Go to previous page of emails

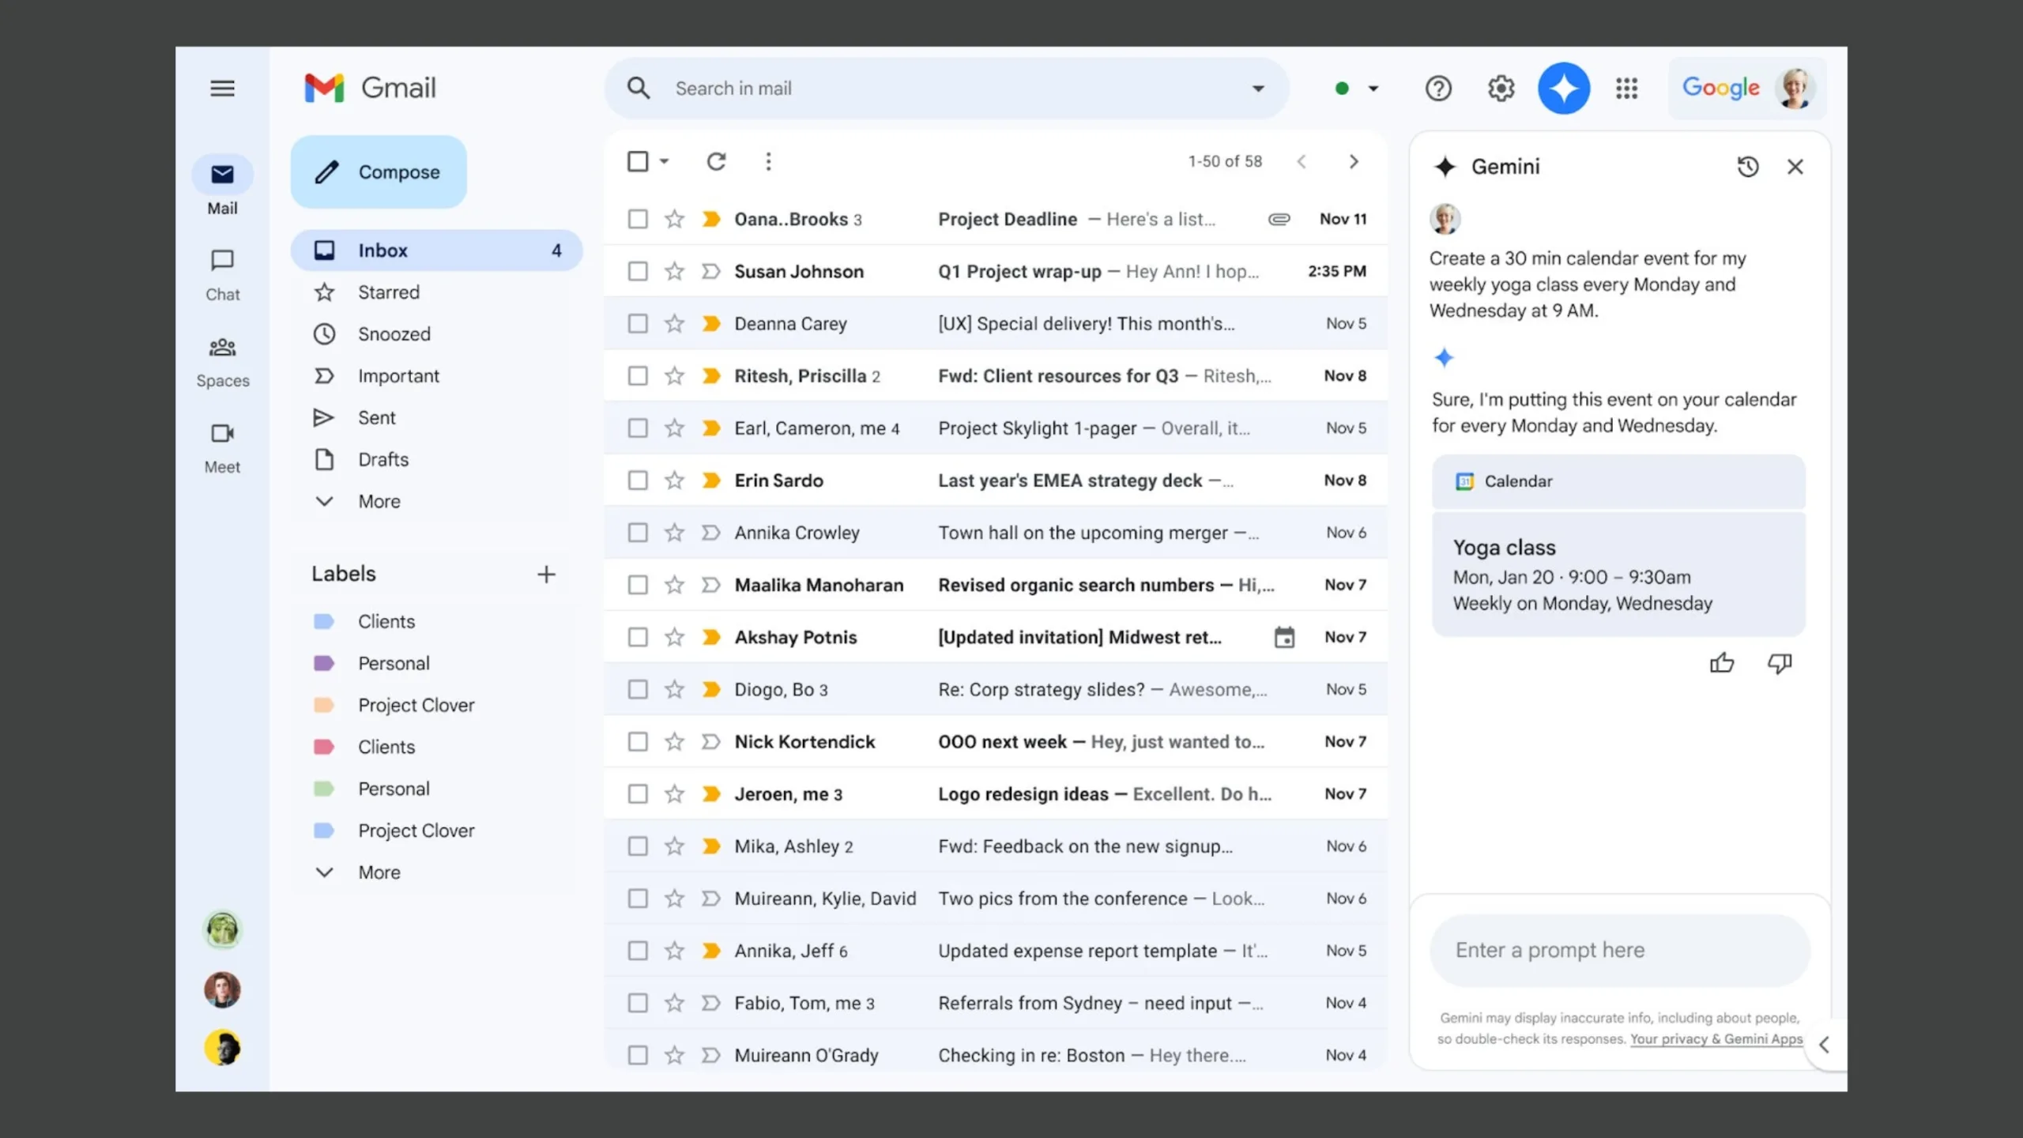tap(1302, 161)
